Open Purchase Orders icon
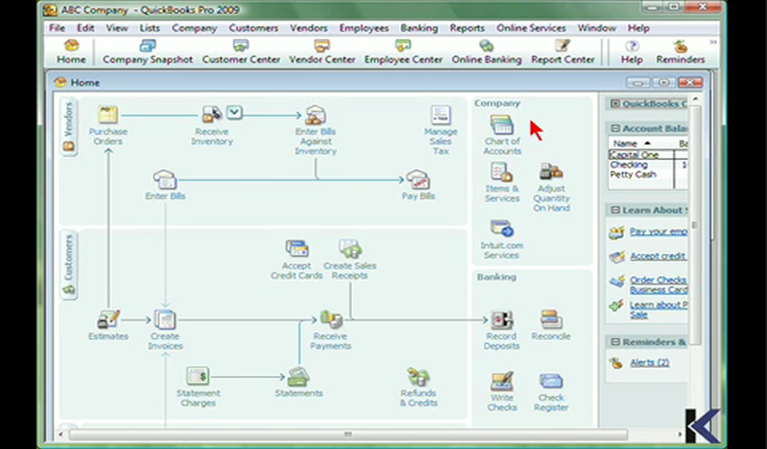 108,114
